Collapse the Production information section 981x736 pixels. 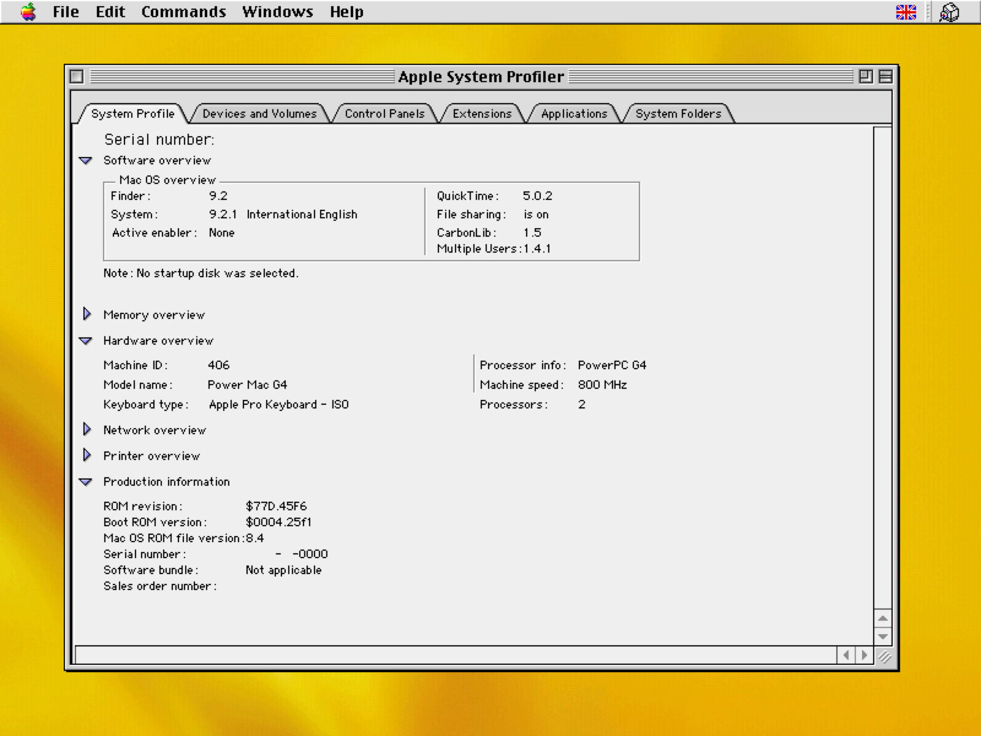[86, 482]
